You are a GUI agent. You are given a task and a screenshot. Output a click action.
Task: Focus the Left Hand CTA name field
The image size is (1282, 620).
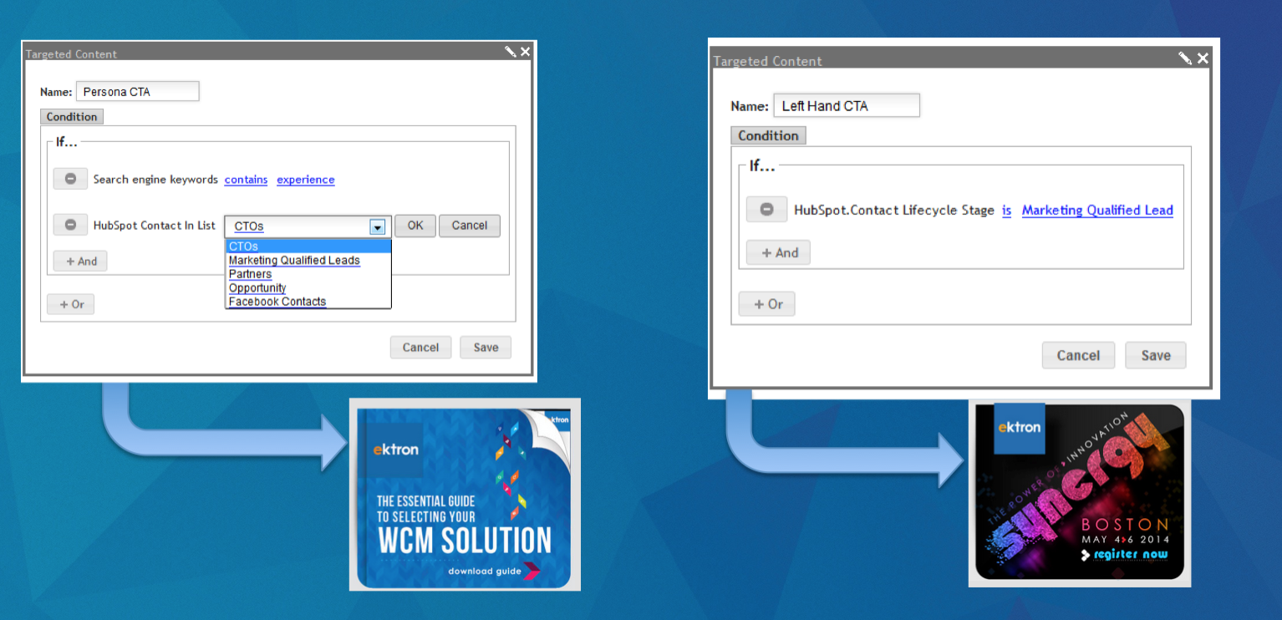pos(847,105)
